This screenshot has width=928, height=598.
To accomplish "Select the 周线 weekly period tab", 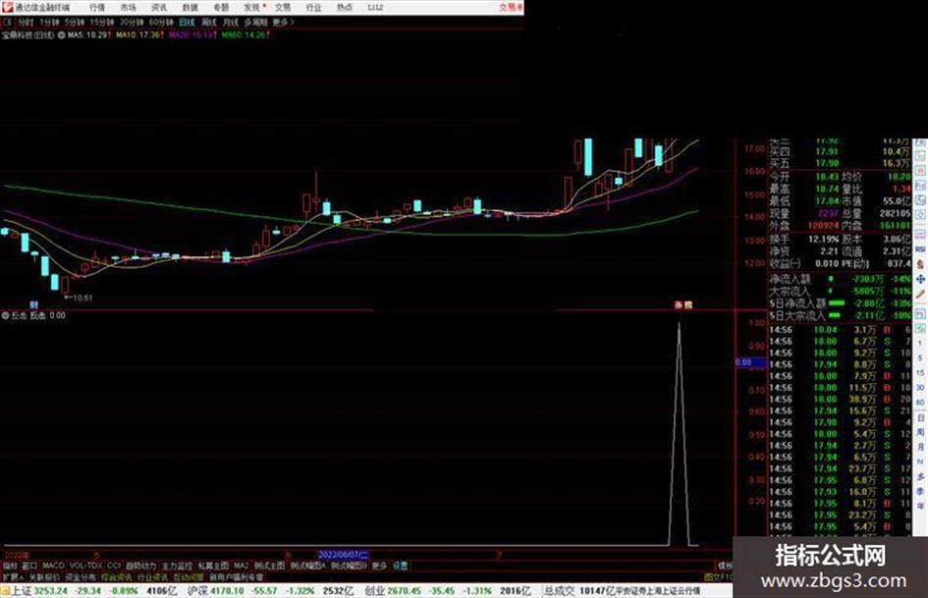I will point(209,22).
